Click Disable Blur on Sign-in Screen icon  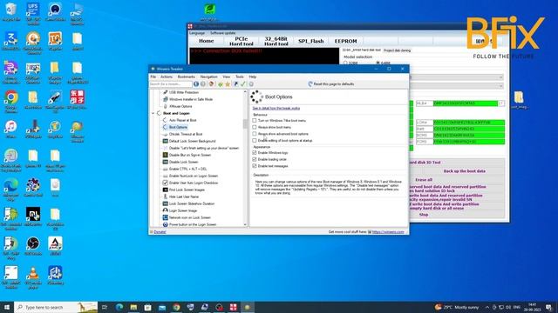coord(165,155)
